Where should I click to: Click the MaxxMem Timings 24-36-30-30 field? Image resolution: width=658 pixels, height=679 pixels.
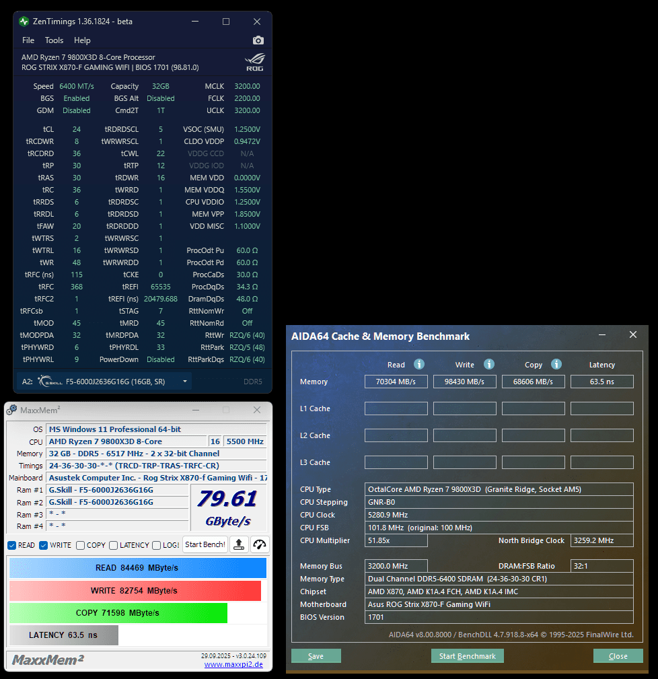[156, 466]
